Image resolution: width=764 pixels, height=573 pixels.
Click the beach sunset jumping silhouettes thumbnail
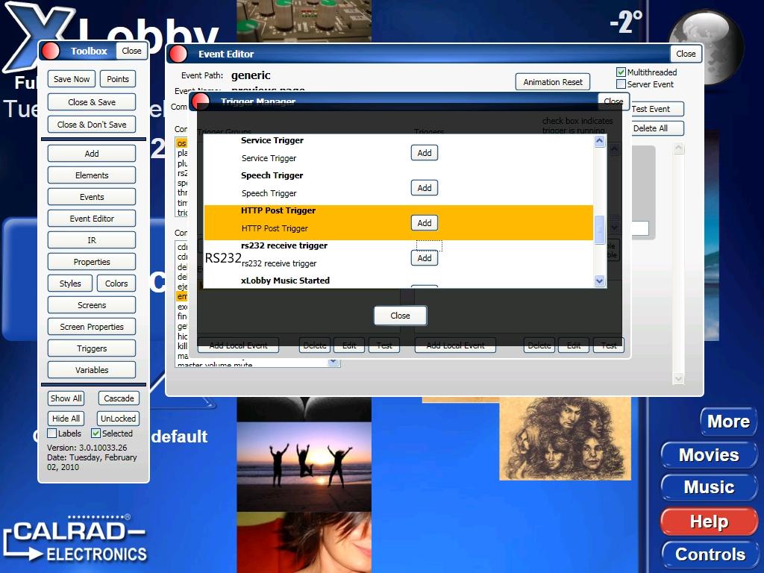pos(304,466)
